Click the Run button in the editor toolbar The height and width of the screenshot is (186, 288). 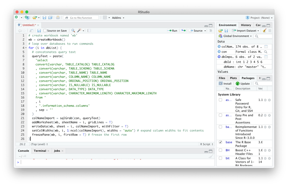172,31
